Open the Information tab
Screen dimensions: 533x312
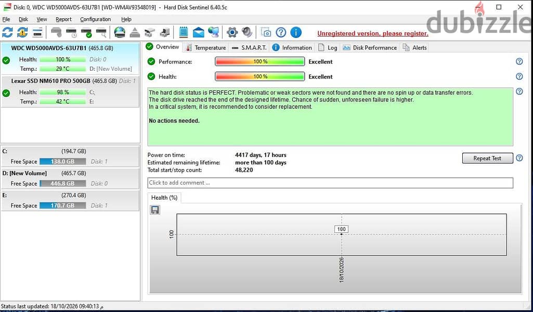click(292, 48)
